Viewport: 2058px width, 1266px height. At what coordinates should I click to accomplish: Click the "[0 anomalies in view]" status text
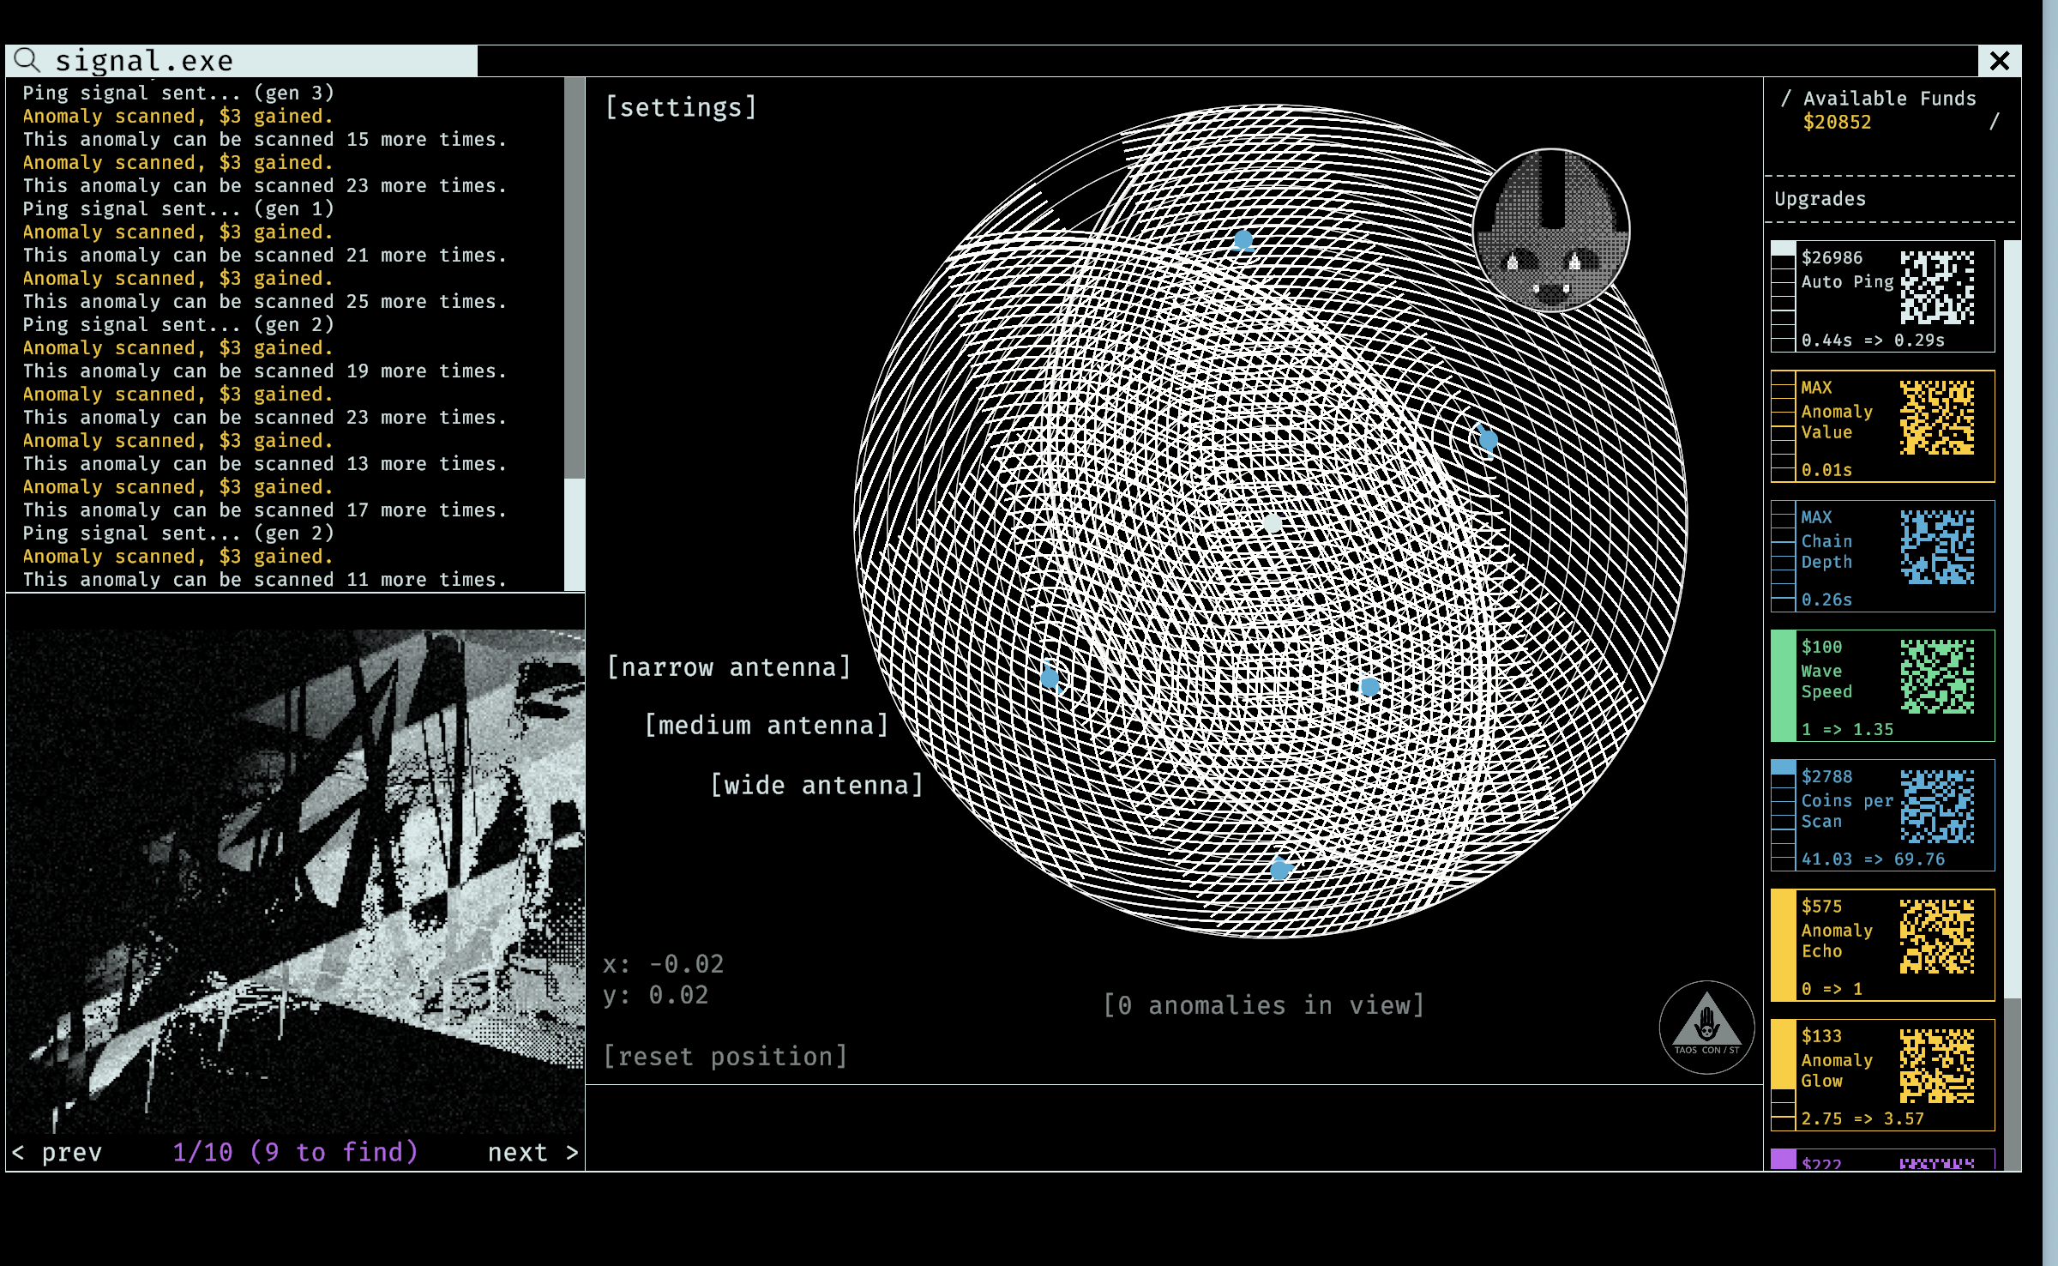click(x=1264, y=1005)
